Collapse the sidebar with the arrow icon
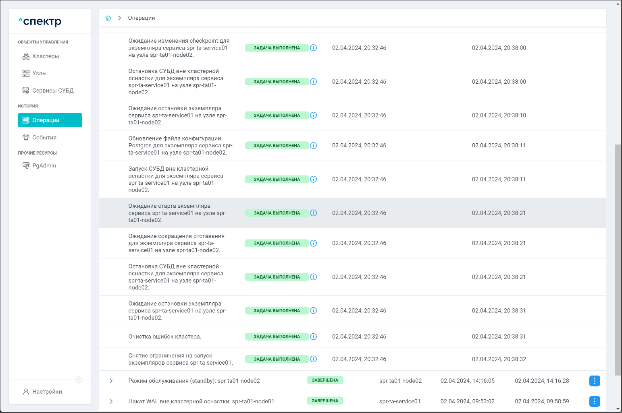622x413 pixels. (79, 380)
